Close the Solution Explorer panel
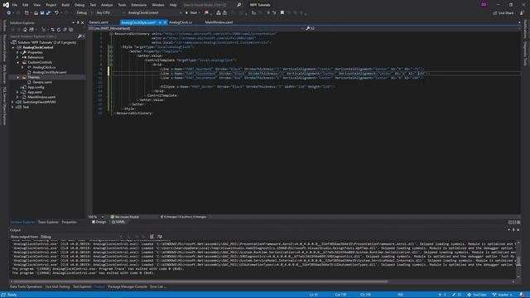 point(83,22)
